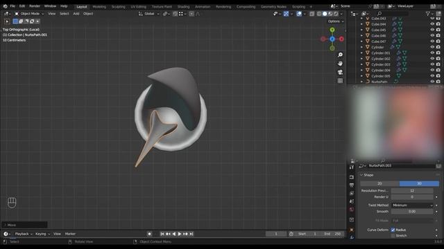
Task: Enable the Stretch checkbox
Action: (393, 235)
